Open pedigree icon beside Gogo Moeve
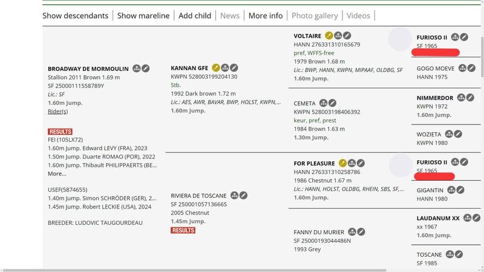Viewport: 484px width, 272px height. click(x=463, y=68)
